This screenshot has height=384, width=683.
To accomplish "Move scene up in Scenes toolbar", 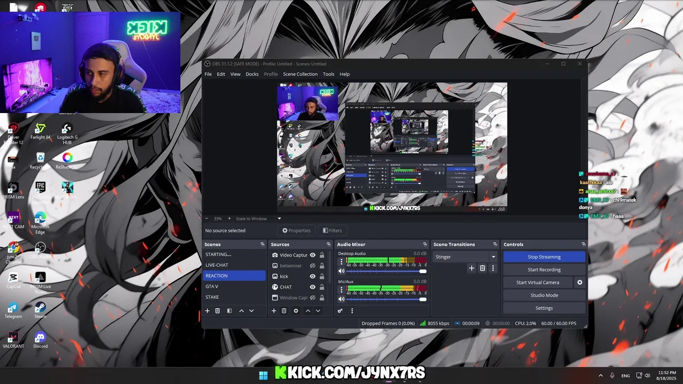I will click(241, 311).
